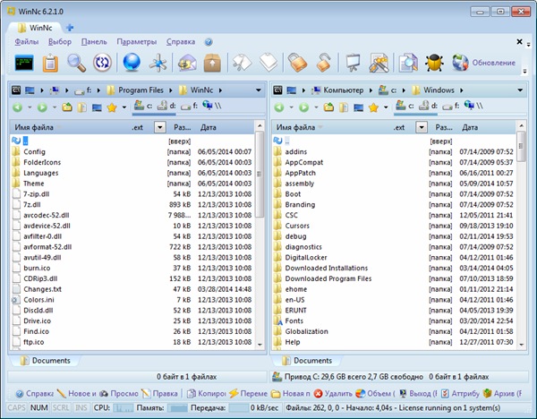Click the clipboard icon in toolbar
The width and height of the screenshot is (537, 419).
pos(50,63)
